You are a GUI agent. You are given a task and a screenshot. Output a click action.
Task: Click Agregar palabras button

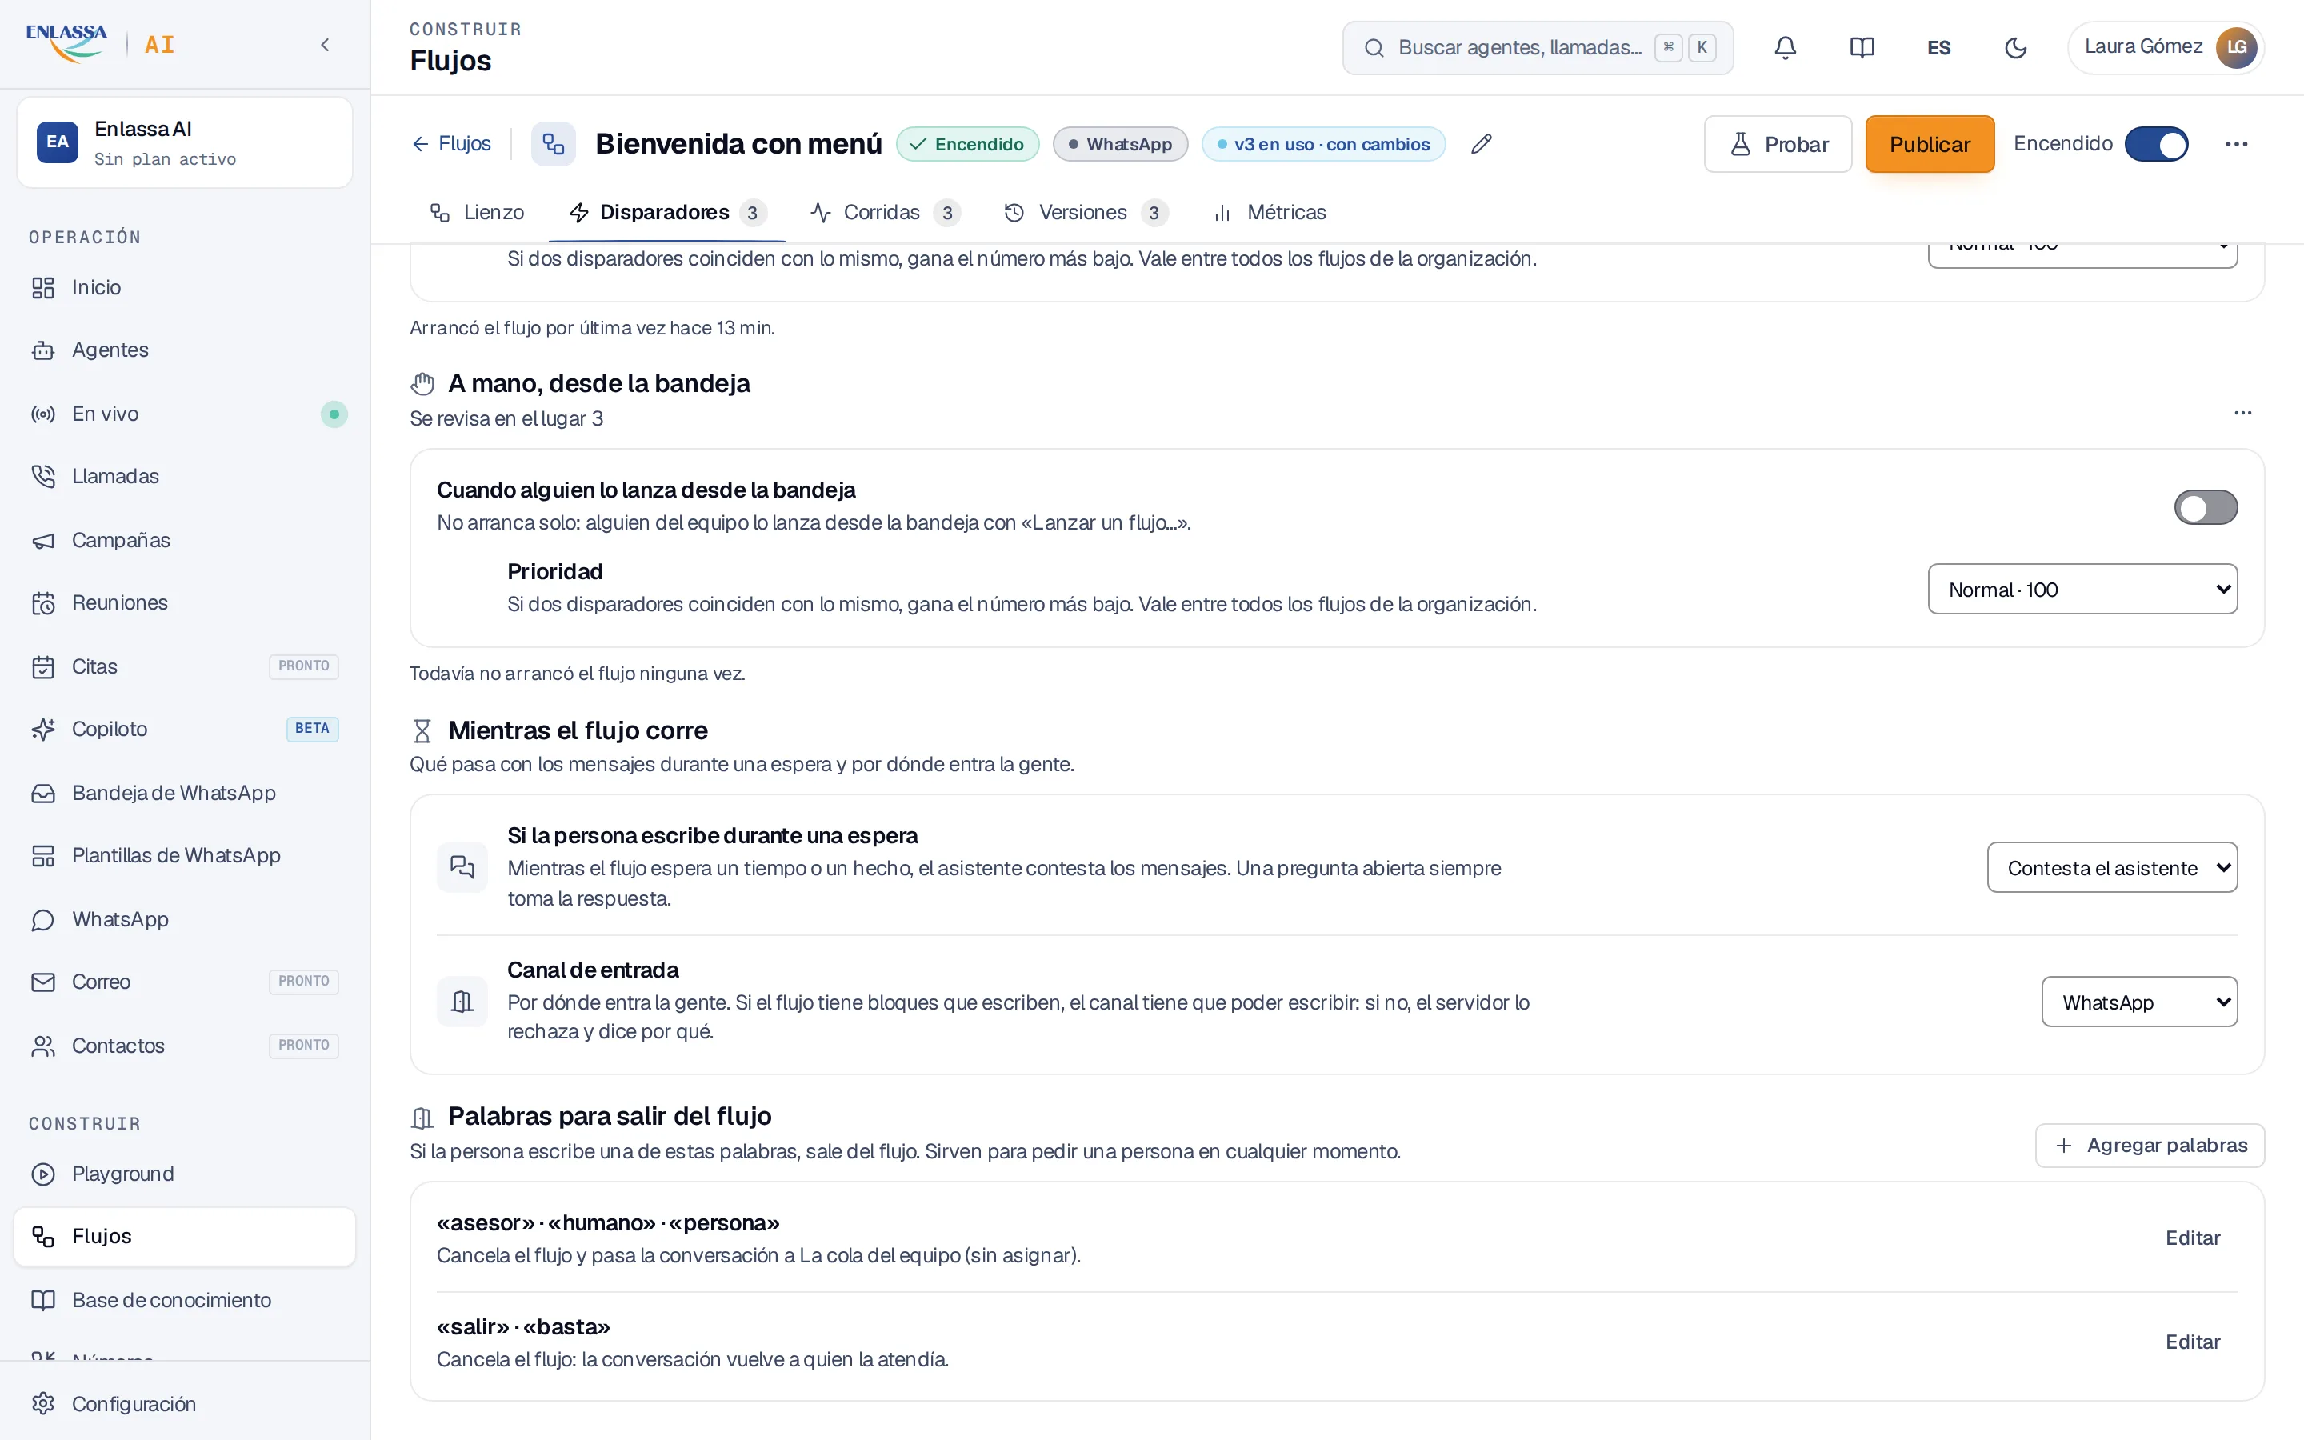click(x=2150, y=1146)
